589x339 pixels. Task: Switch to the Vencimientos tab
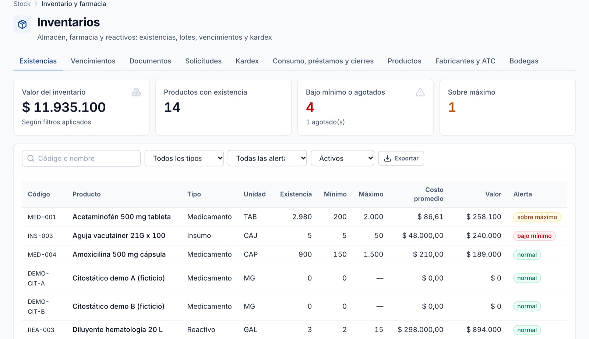coord(93,61)
